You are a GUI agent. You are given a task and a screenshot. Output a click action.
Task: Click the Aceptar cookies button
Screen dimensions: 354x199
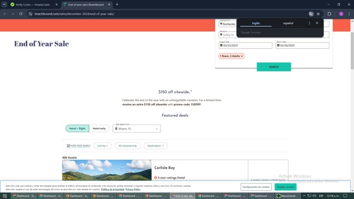[285, 187]
